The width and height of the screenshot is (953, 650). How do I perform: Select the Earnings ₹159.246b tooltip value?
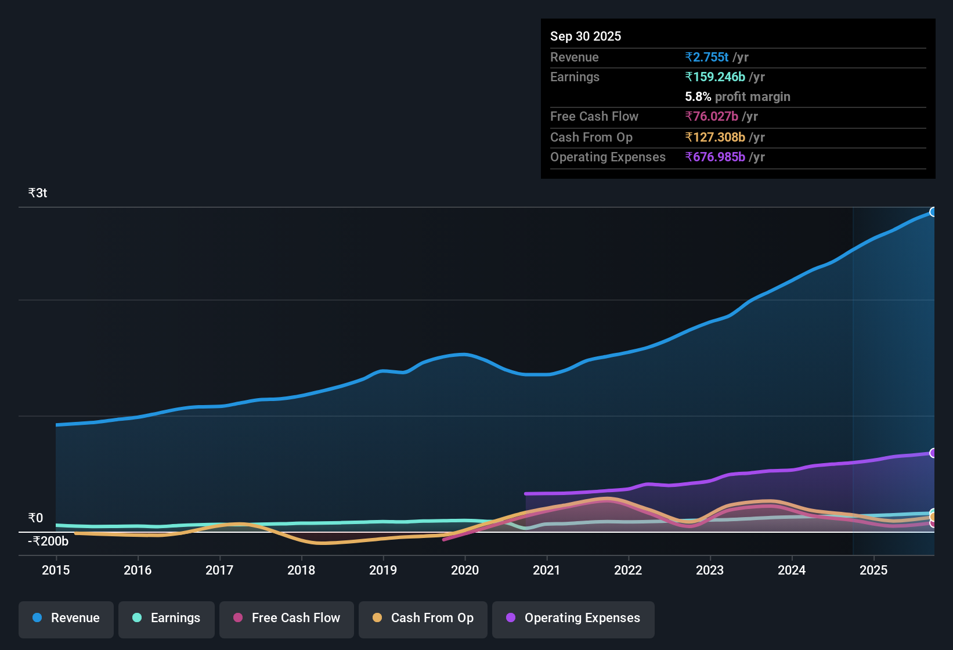(715, 77)
